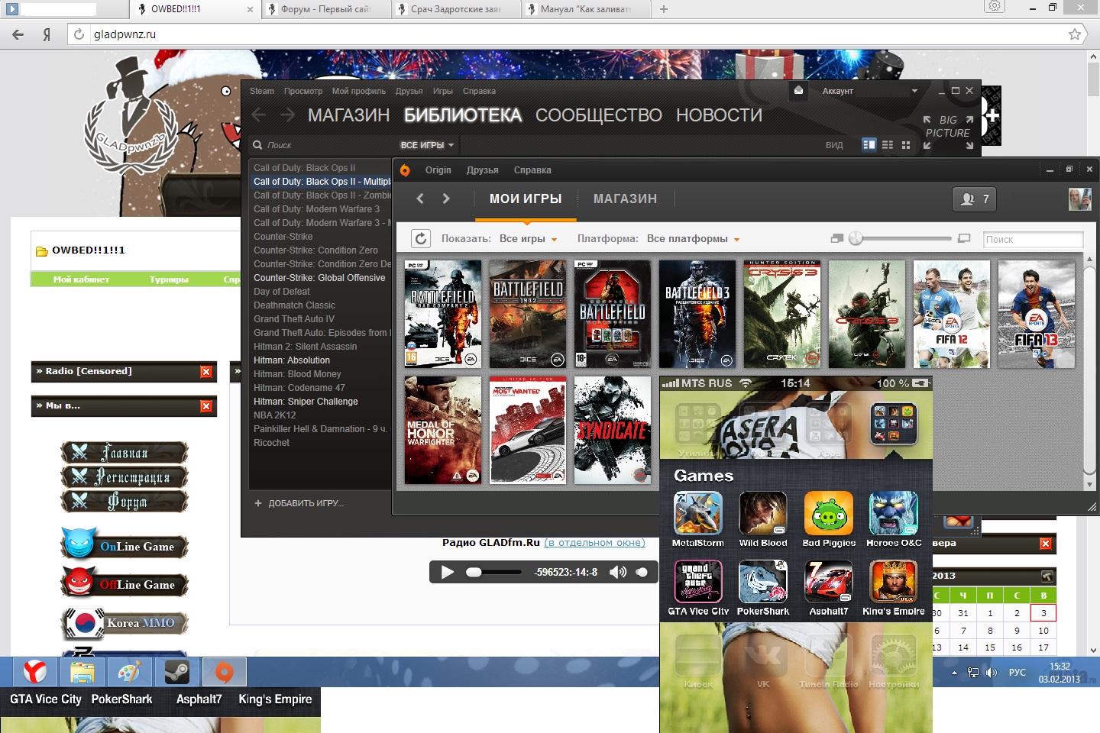The image size is (1100, 733).
Task: Select the Syndicate game cover
Action: pyautogui.click(x=613, y=430)
